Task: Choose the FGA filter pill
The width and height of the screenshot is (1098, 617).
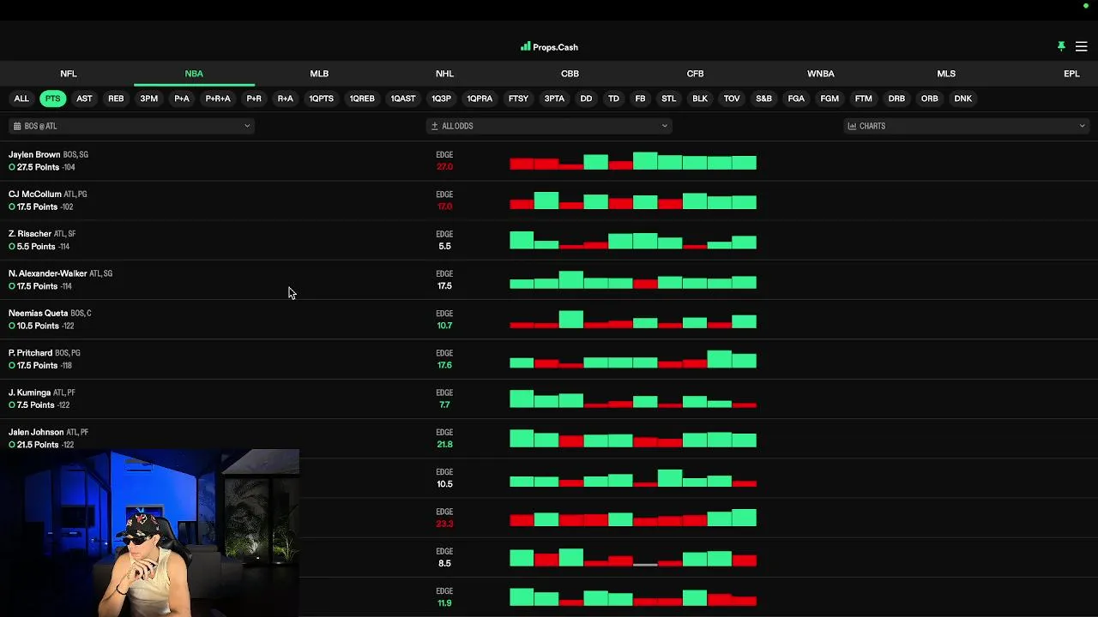Action: point(796,99)
